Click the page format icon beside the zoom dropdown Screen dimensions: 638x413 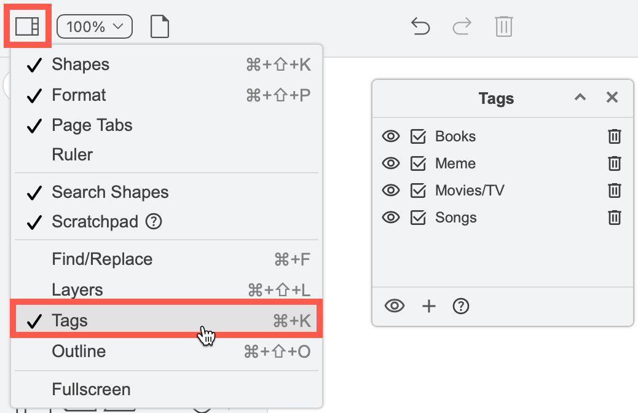159,26
